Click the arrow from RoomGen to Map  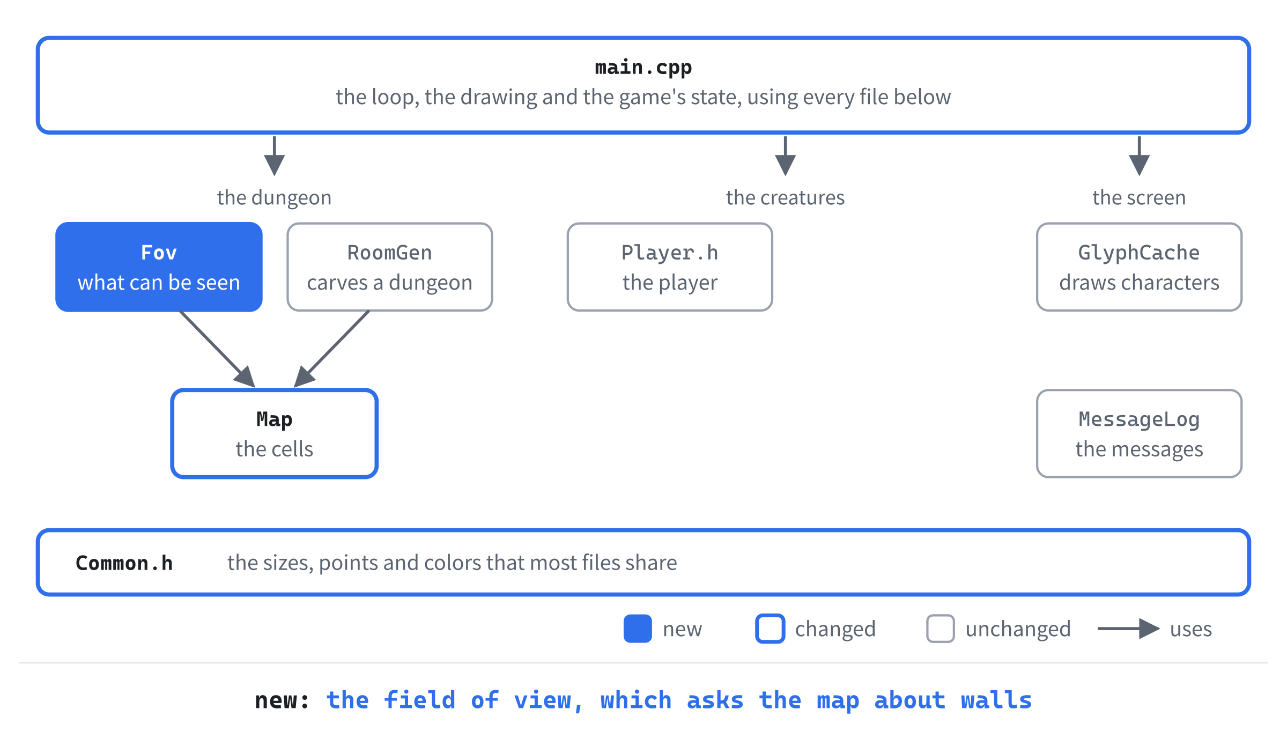(331, 349)
